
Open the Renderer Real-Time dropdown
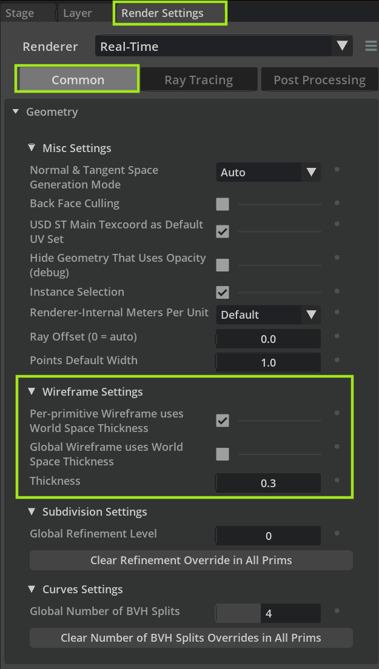pyautogui.click(x=224, y=46)
